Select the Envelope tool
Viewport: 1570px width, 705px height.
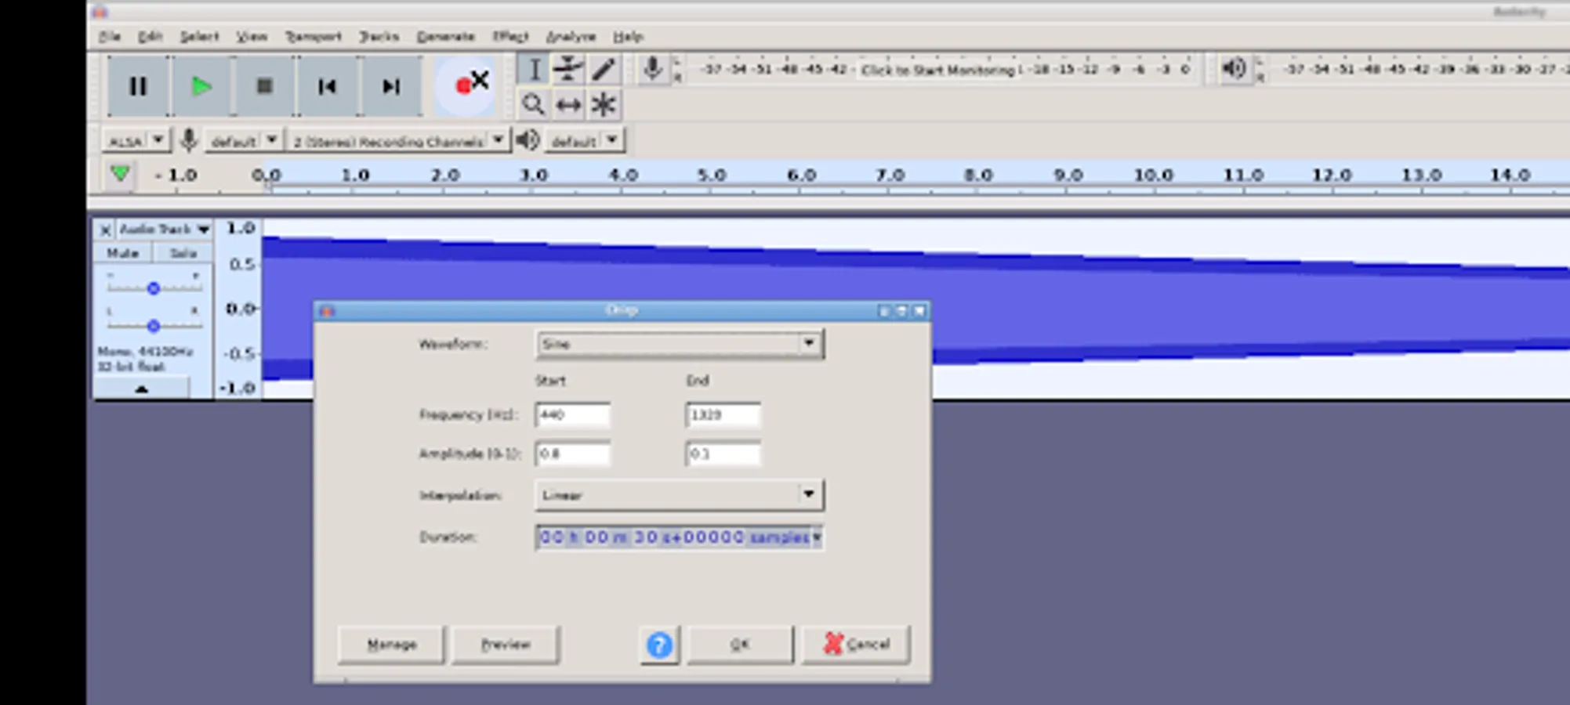click(x=569, y=69)
